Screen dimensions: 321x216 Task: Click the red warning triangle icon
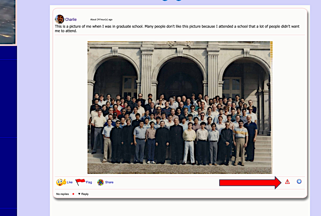point(287,182)
